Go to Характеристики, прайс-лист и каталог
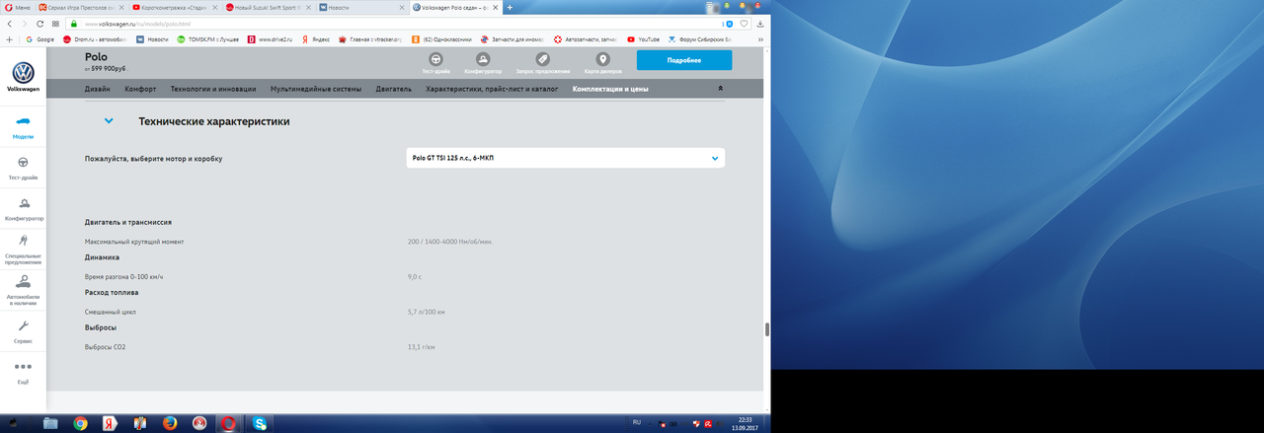 pos(492,89)
